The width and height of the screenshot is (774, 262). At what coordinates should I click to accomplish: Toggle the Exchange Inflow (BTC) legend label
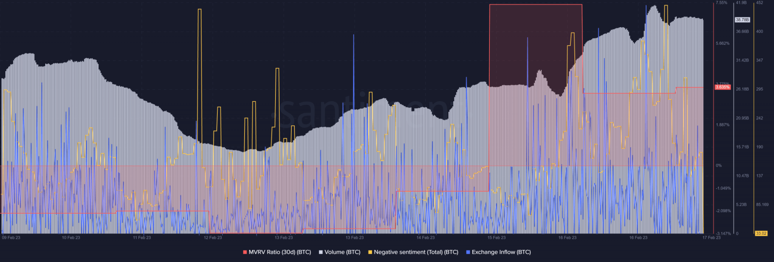[501, 252]
